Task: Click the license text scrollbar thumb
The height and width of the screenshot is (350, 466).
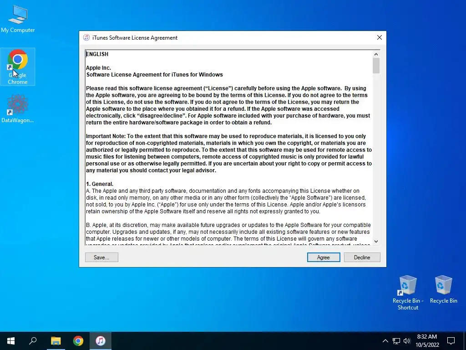Action: click(376, 66)
